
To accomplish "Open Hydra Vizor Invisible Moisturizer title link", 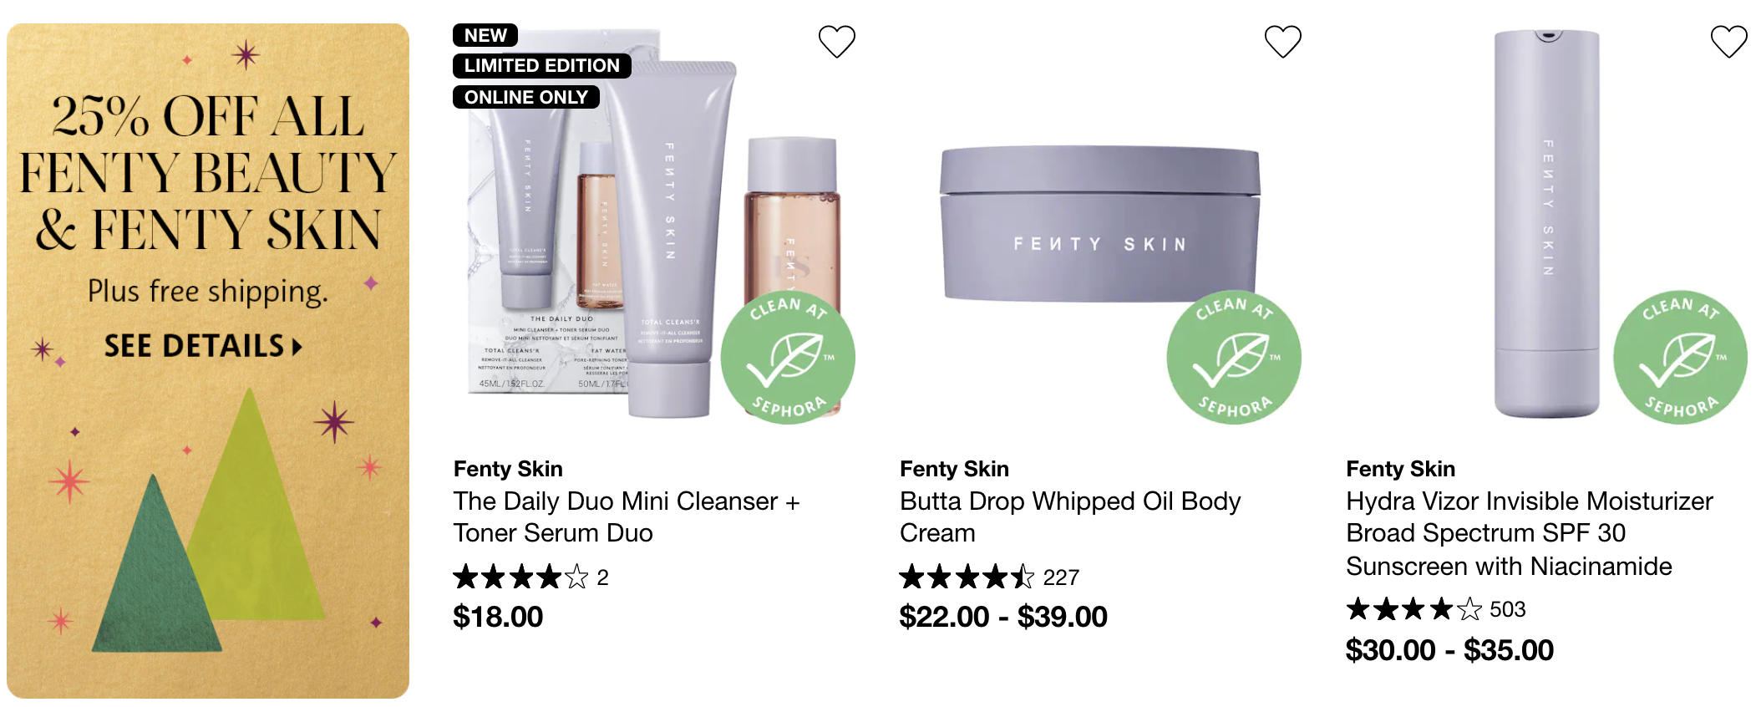I will click(1530, 533).
